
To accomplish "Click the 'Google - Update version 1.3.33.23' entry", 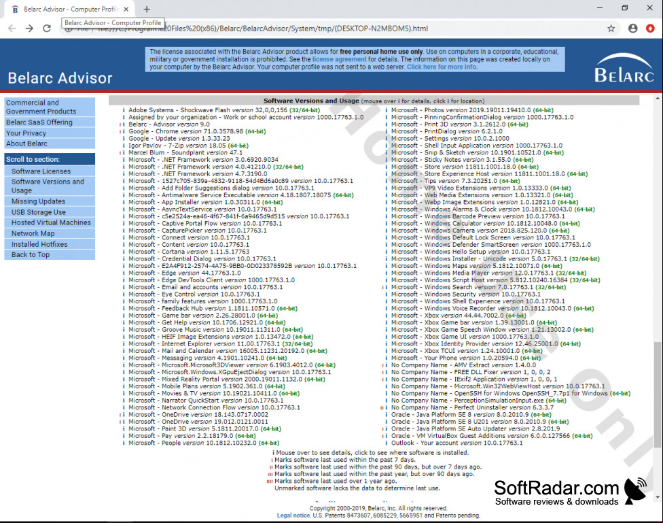I will (x=179, y=139).
